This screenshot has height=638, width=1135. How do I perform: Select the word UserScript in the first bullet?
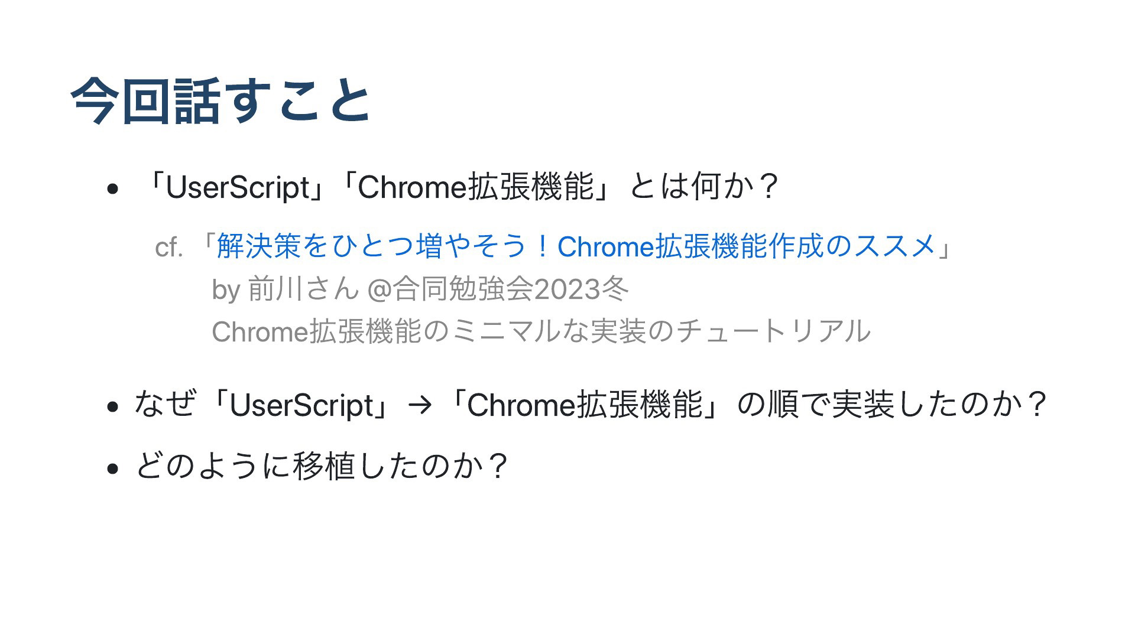pyautogui.click(x=238, y=188)
